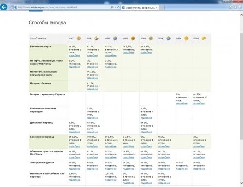Click the WMR purse icon in the header

pyautogui.click(x=97, y=38)
